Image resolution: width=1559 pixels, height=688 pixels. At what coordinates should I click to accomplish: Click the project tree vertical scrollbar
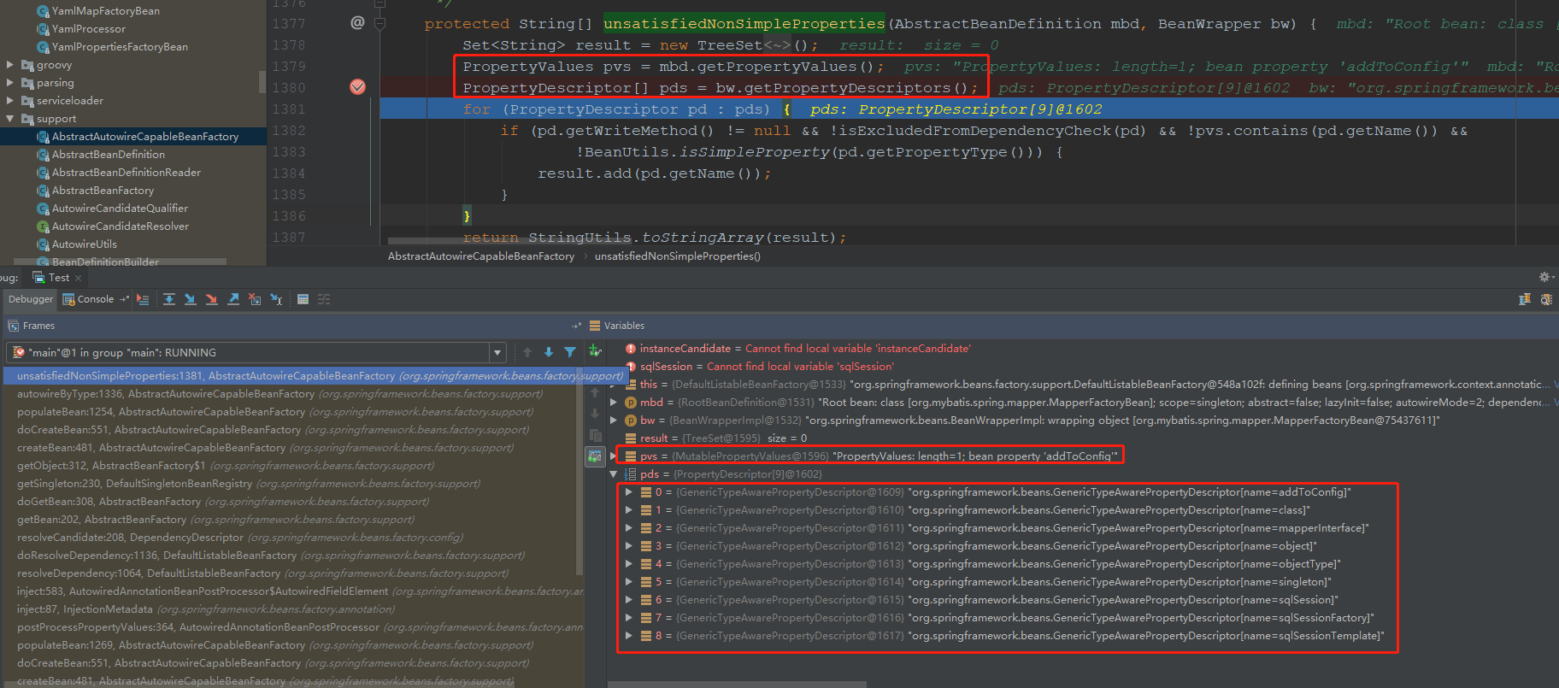coord(262,81)
